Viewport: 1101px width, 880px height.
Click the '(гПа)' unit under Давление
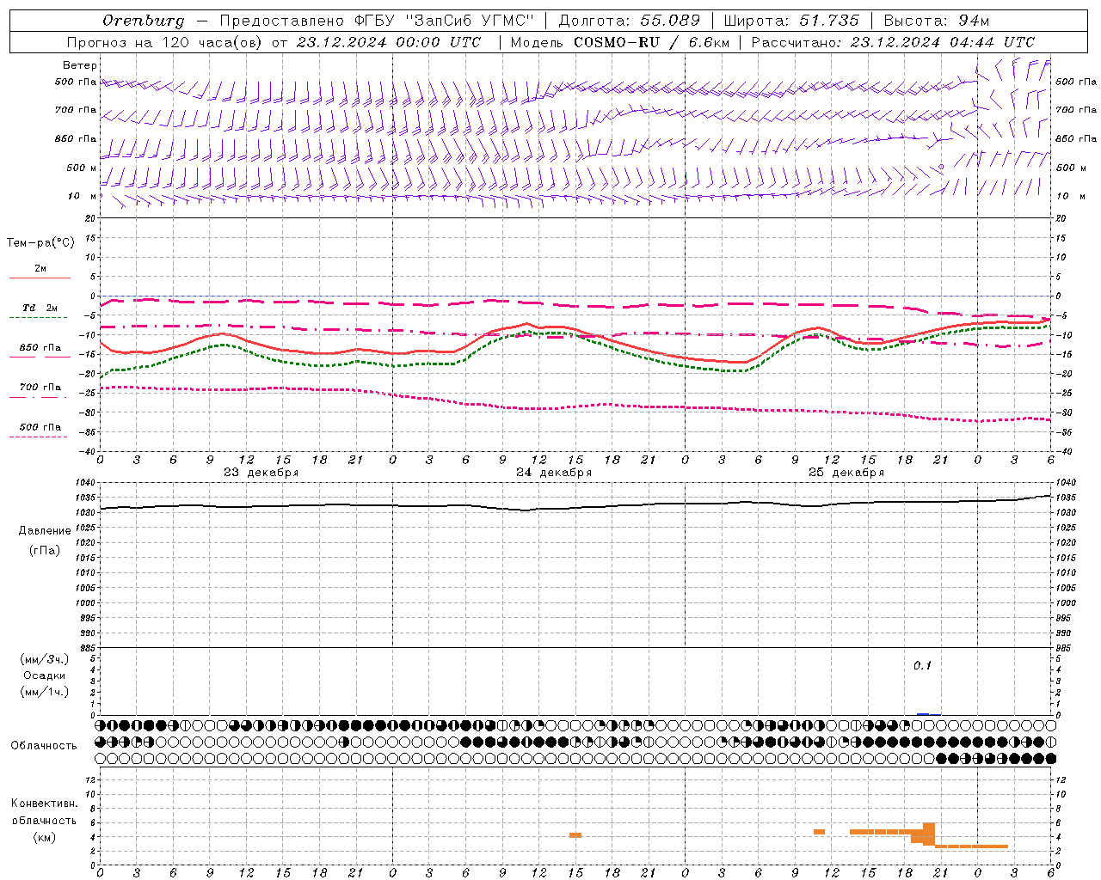pyautogui.click(x=45, y=551)
